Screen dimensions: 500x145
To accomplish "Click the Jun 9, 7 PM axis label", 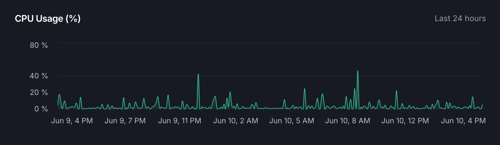I will point(125,121).
